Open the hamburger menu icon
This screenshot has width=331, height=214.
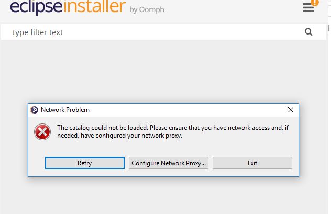click(x=308, y=8)
